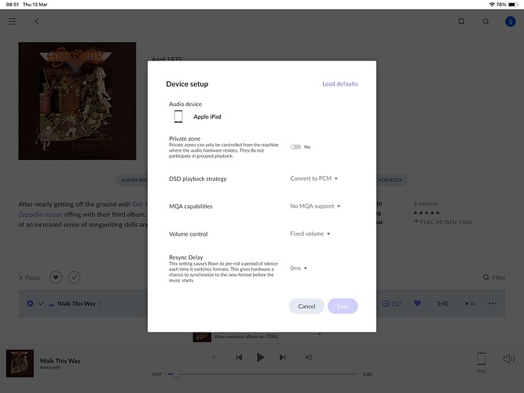524x393 pixels.
Task: Go back with the back arrow
Action: [36, 21]
